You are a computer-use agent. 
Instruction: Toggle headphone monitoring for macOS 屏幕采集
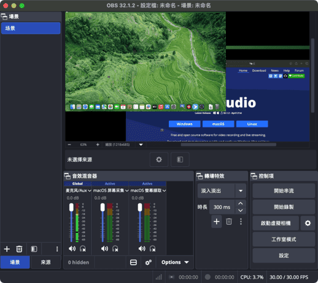(x=115, y=249)
